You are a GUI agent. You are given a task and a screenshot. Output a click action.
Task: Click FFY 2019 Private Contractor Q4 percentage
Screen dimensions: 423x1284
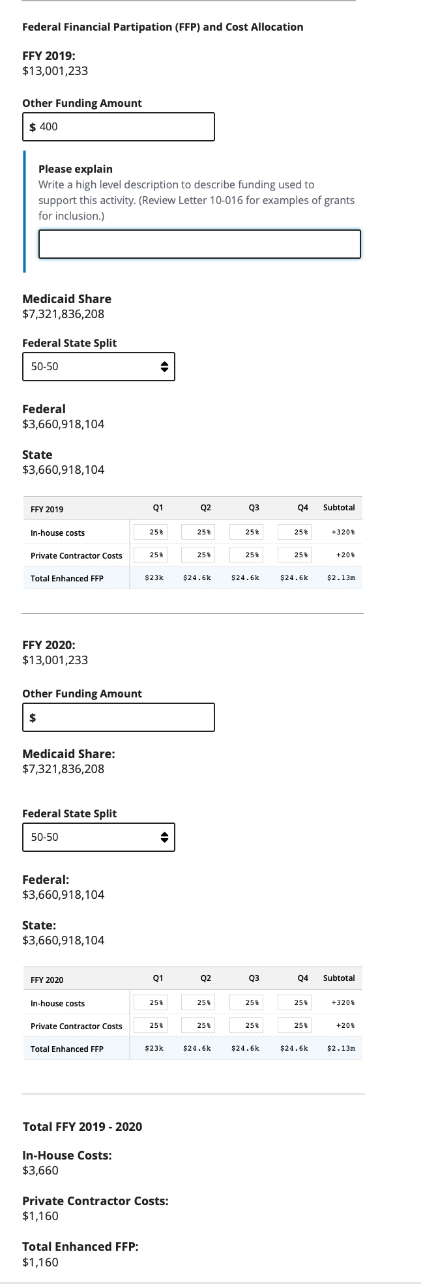click(x=295, y=554)
